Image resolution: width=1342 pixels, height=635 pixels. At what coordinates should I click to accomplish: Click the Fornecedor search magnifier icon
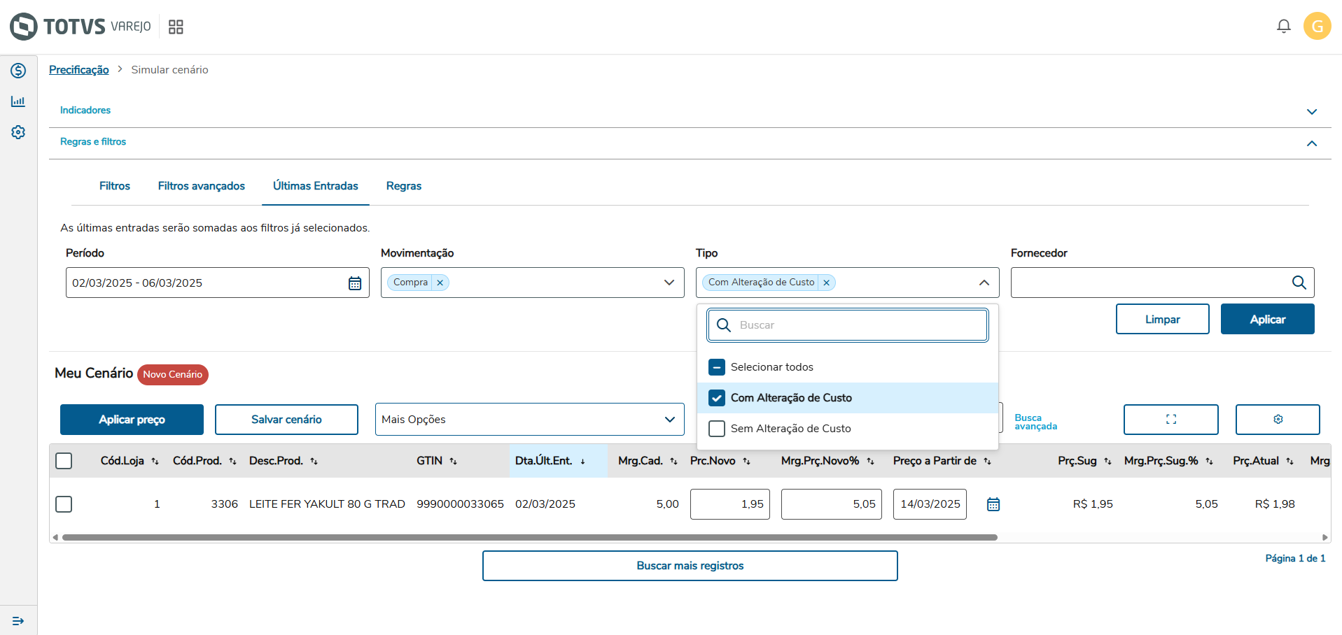point(1299,283)
